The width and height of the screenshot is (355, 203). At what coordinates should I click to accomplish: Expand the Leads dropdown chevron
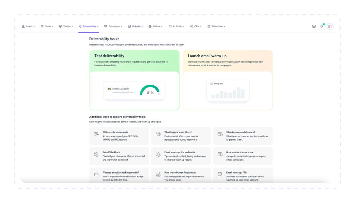[x=34, y=26]
